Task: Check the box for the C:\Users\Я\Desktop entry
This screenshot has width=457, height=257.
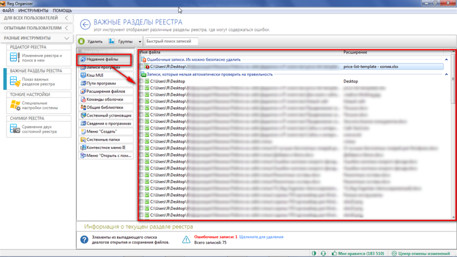Action: [x=142, y=82]
